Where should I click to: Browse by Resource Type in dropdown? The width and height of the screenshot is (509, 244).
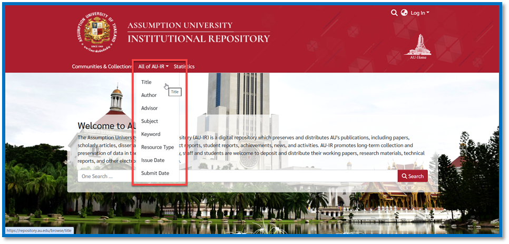[x=157, y=147]
